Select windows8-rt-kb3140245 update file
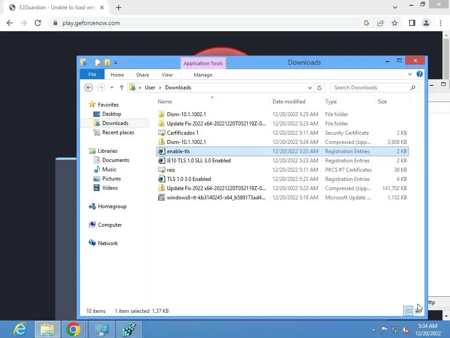The height and width of the screenshot is (338, 450). pos(283,198)
